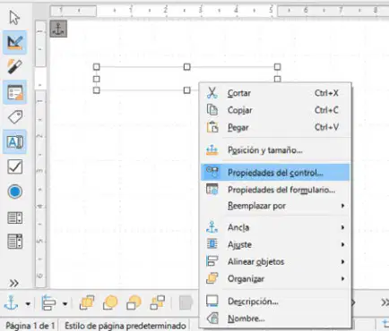Select the Text Box control tool

pos(14,142)
